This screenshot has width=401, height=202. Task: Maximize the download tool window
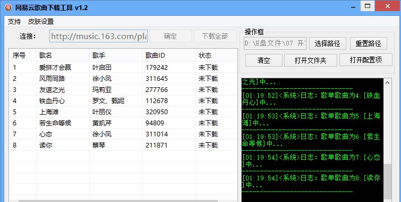tap(368, 6)
